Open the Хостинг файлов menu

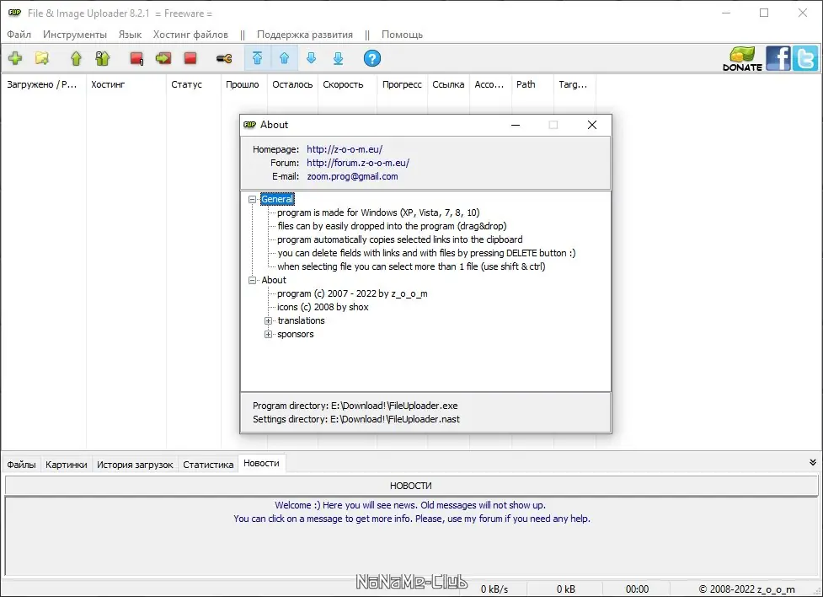pyautogui.click(x=190, y=35)
